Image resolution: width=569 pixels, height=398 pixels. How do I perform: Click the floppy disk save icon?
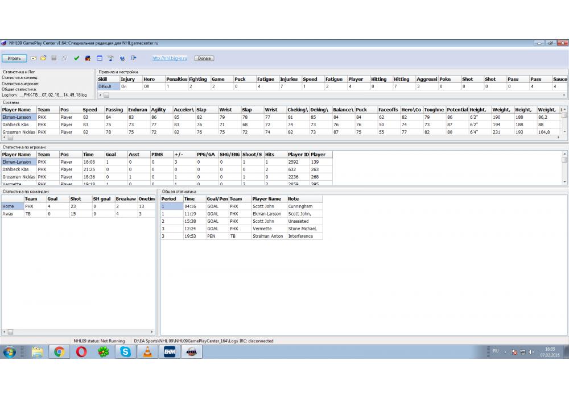53,58
